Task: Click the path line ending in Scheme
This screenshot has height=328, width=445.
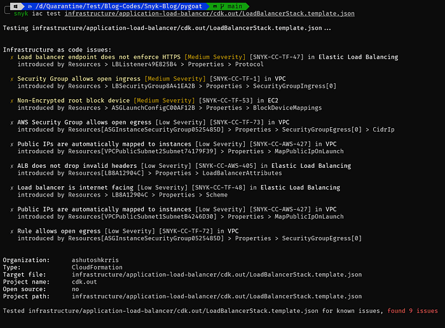Action: 122,195
